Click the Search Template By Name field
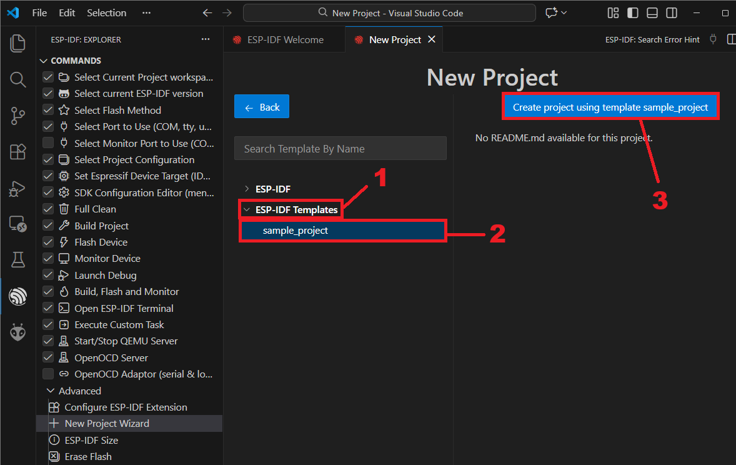The image size is (736, 465). click(341, 149)
